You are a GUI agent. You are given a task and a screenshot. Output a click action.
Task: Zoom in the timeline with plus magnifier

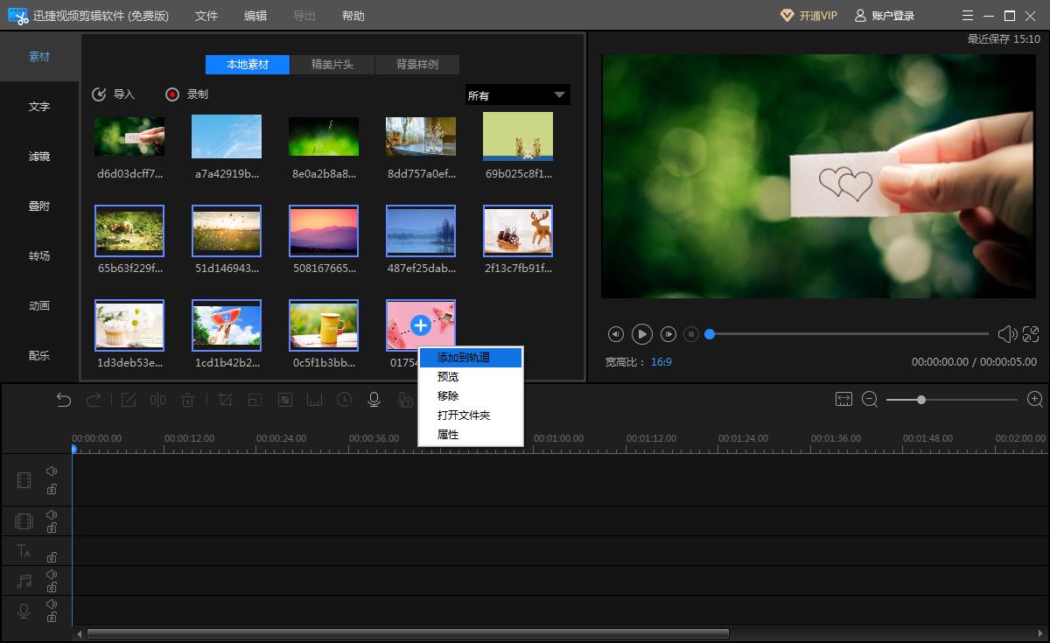(1034, 400)
